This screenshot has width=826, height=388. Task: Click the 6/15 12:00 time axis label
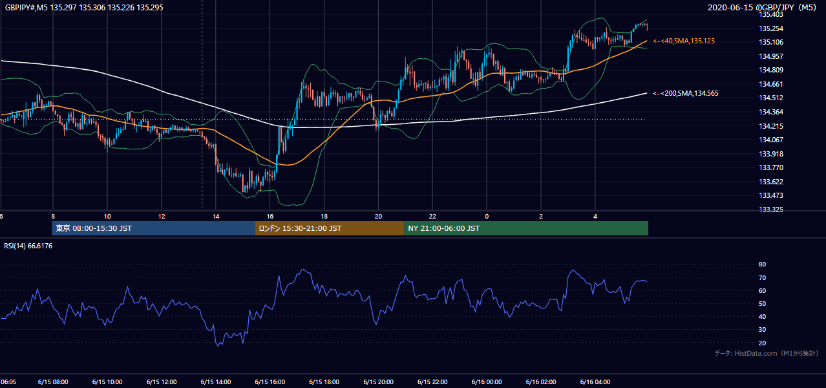point(162,382)
